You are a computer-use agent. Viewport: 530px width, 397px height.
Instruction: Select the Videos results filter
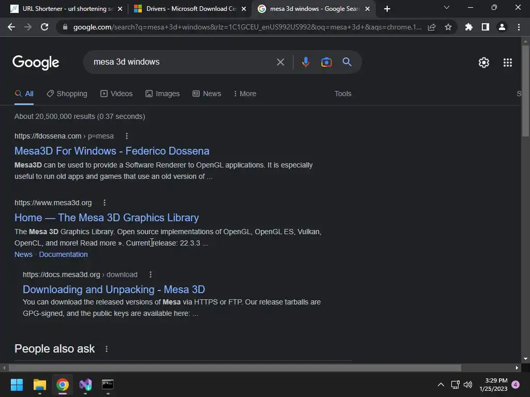pyautogui.click(x=116, y=94)
